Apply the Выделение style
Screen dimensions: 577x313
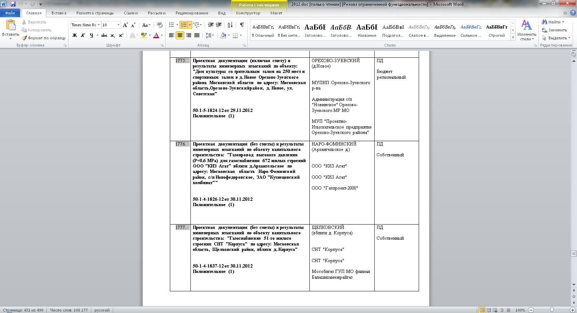pos(445,30)
